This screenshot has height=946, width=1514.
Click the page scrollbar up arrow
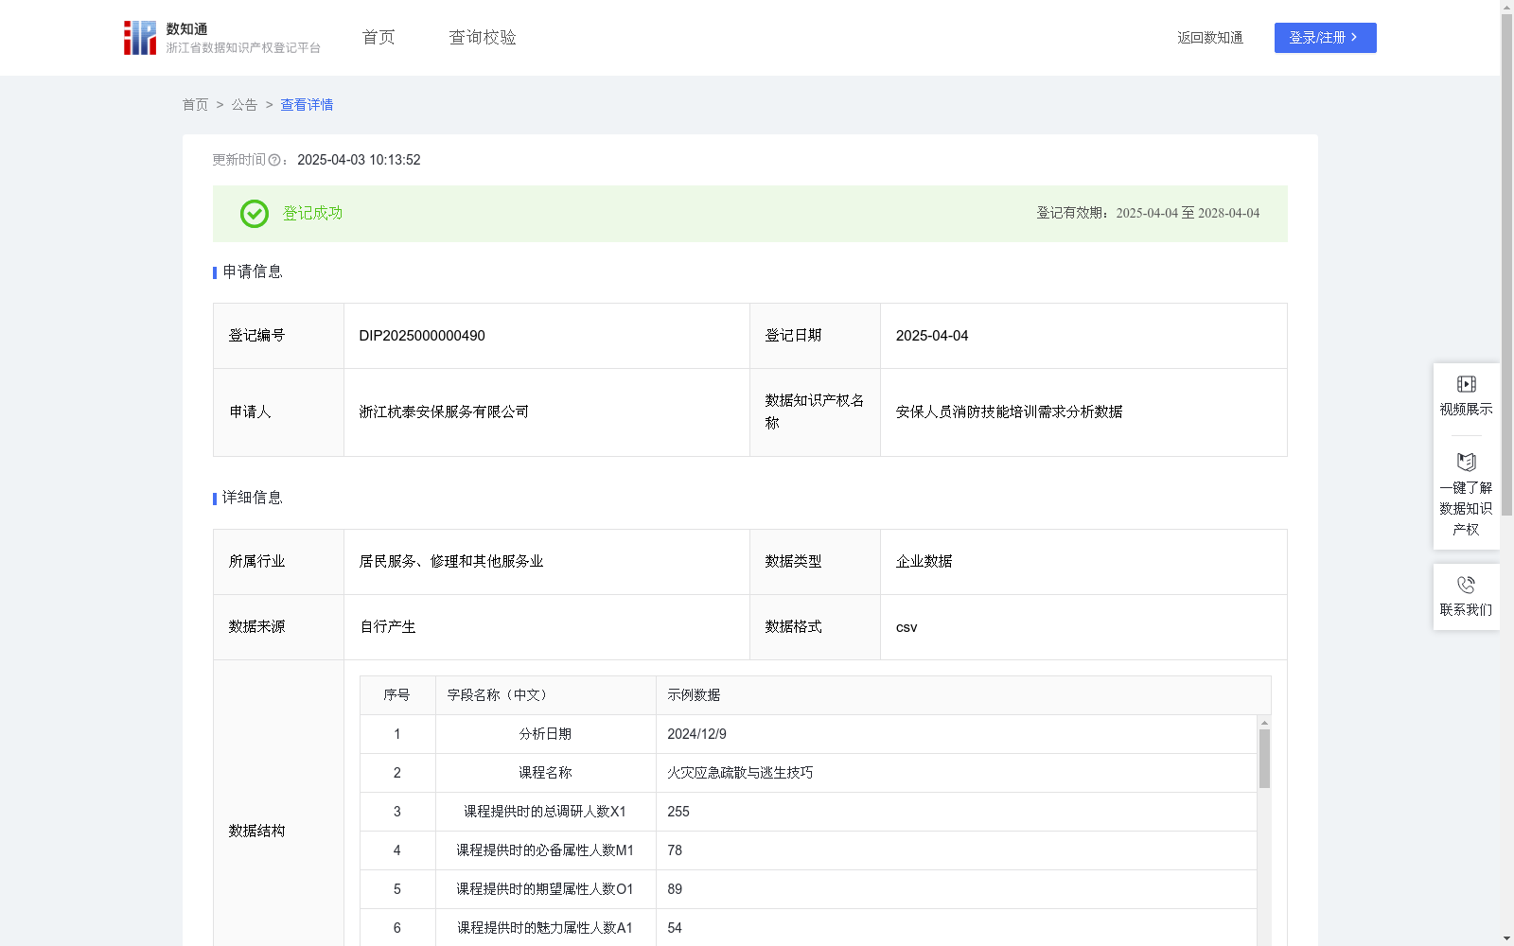[1506, 7]
